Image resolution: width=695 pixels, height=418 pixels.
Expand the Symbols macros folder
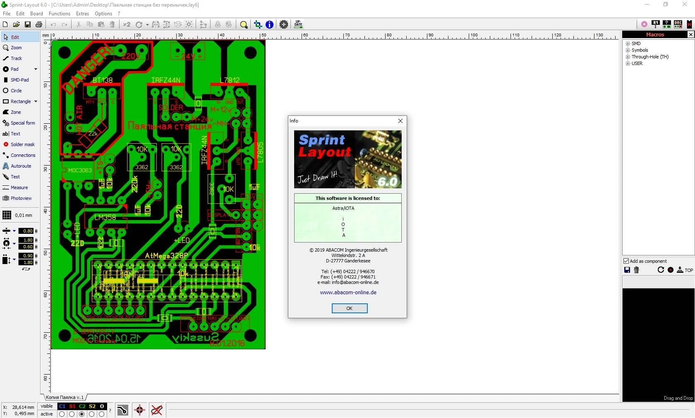pos(628,50)
